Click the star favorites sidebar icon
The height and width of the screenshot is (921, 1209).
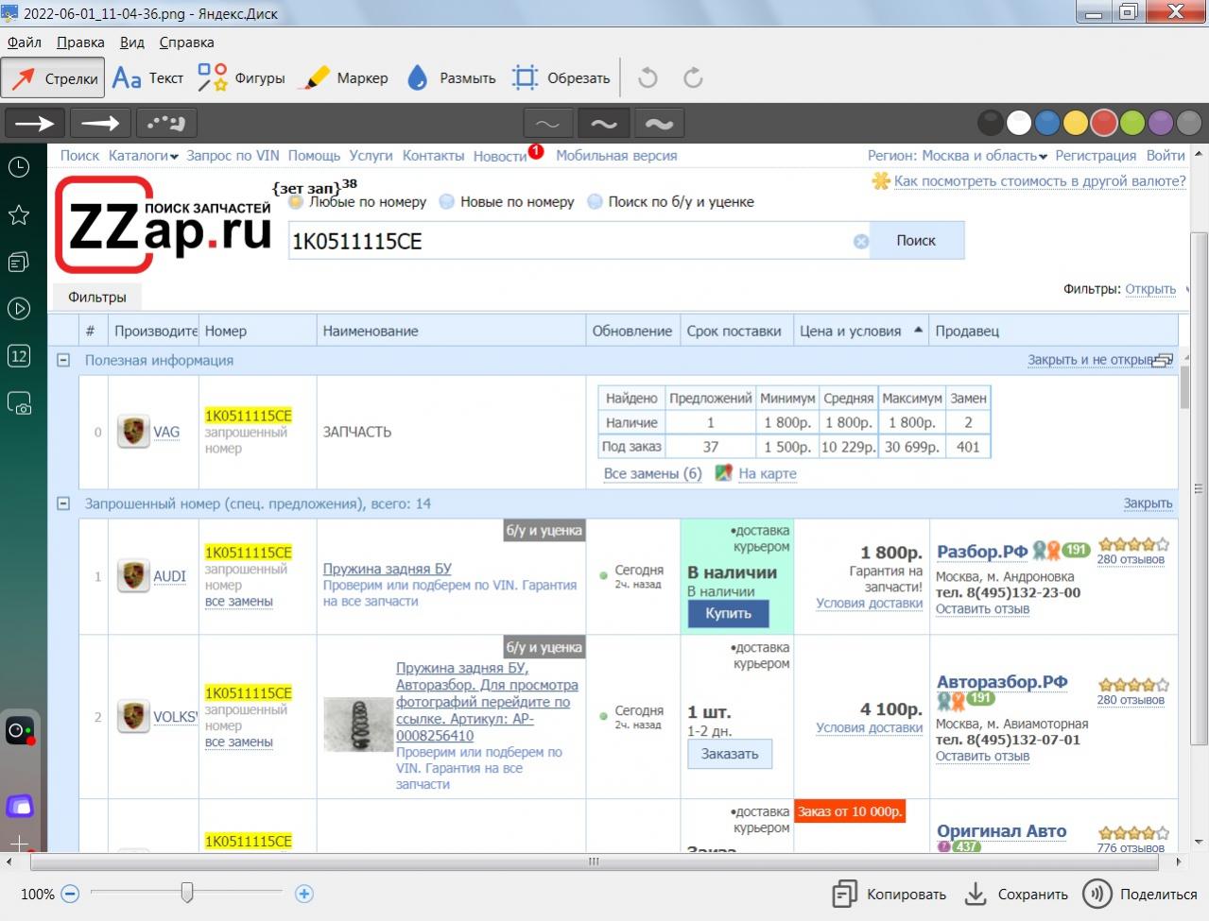19,215
